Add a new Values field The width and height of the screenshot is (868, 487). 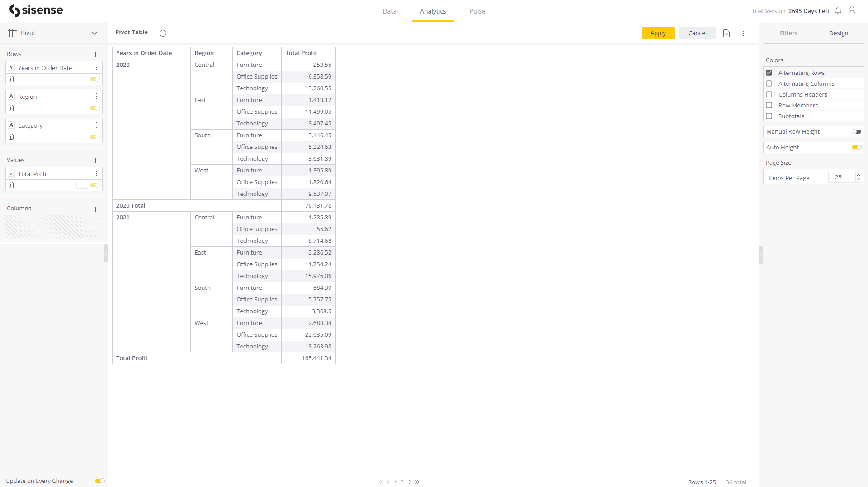click(95, 161)
